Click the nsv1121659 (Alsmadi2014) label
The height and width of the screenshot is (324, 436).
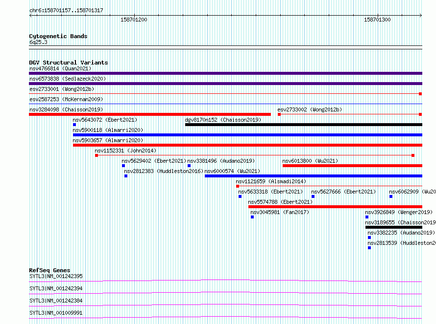click(271, 181)
